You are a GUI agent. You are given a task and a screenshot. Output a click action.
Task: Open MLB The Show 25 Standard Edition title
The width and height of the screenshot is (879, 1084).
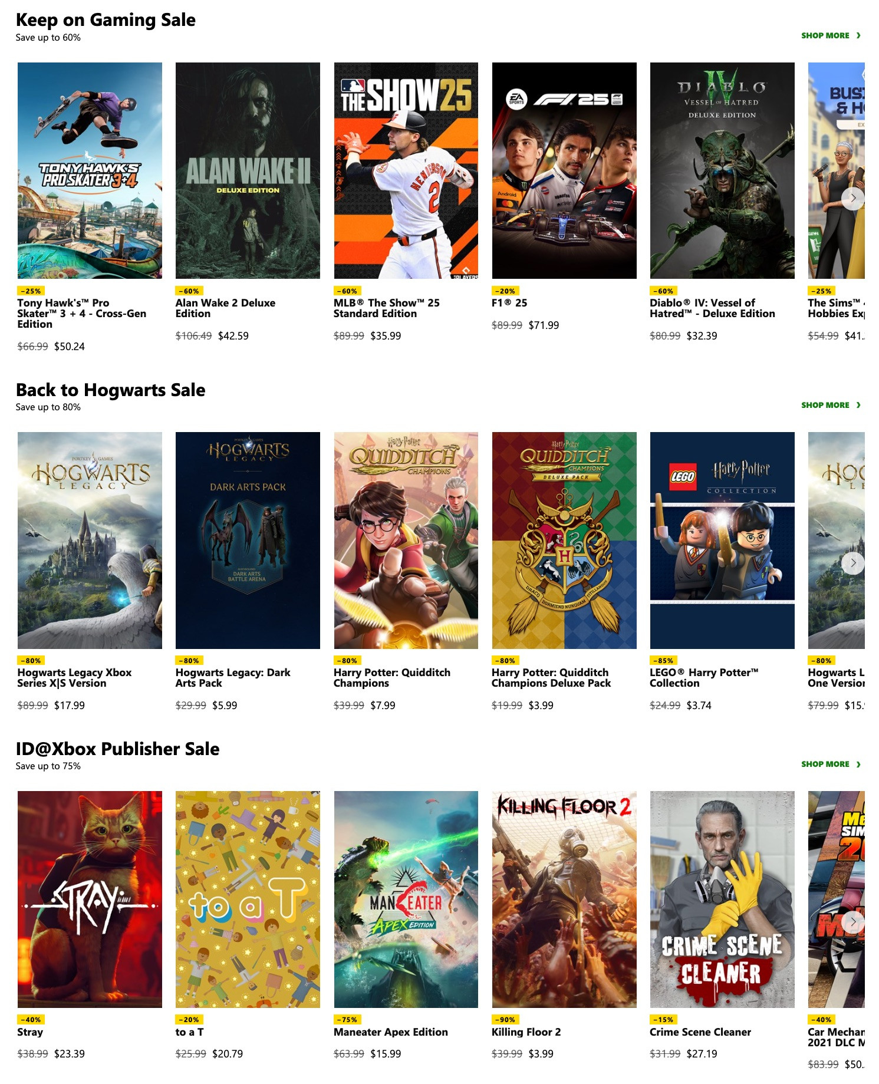point(387,308)
